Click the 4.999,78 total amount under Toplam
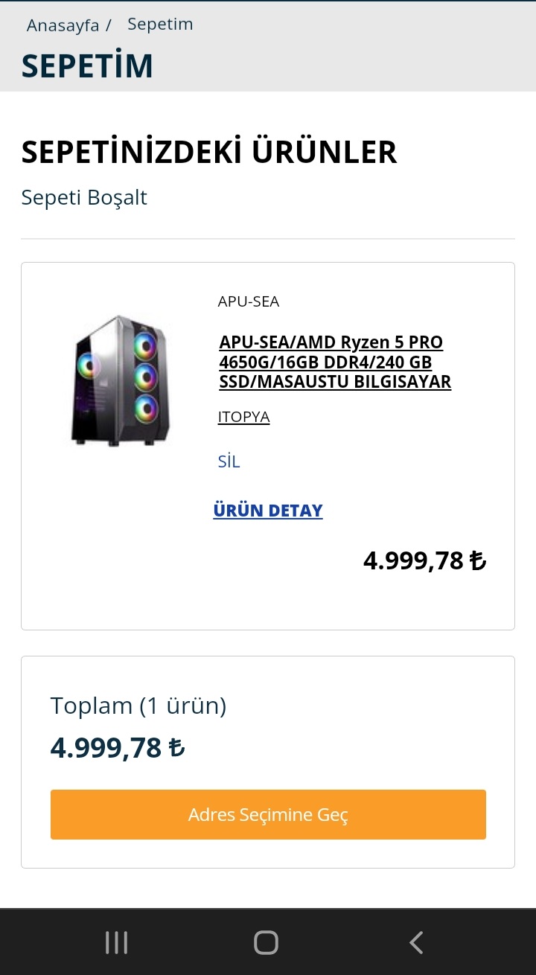This screenshot has width=536, height=975. [x=106, y=747]
